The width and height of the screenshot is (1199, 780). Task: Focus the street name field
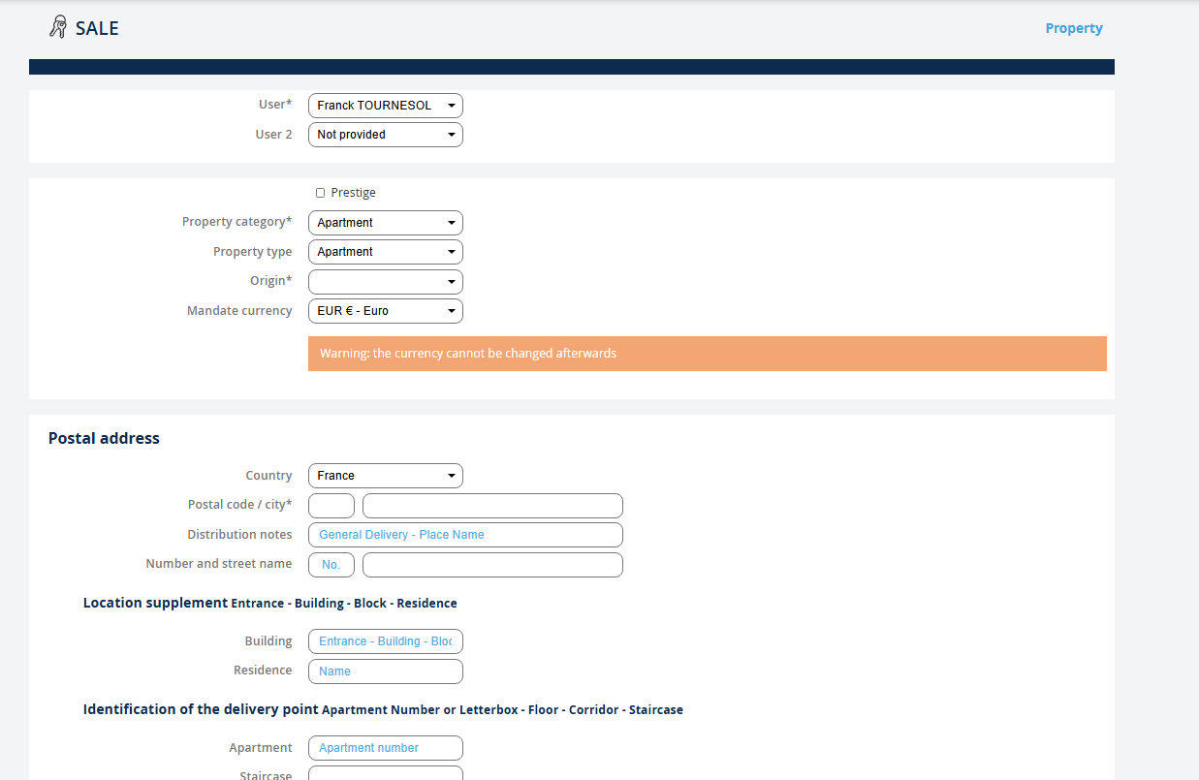click(492, 565)
